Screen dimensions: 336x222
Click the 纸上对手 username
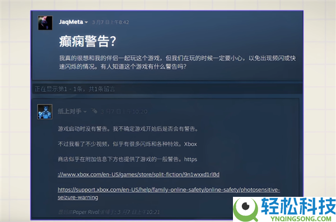coord(69,111)
